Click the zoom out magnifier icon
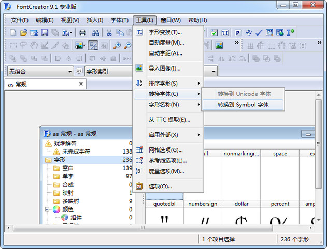327x249 pixels. pyautogui.click(x=127, y=45)
